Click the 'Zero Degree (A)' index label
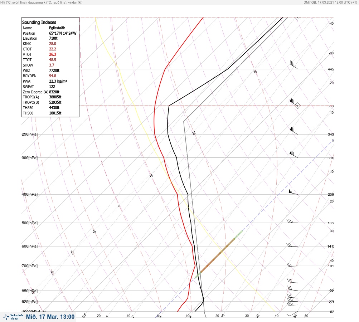 click(35, 92)
